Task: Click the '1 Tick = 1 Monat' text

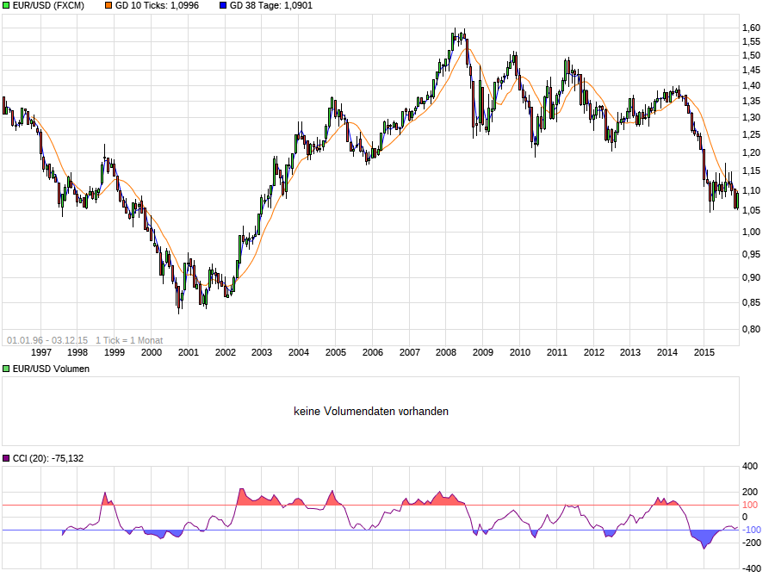Action: (129, 340)
